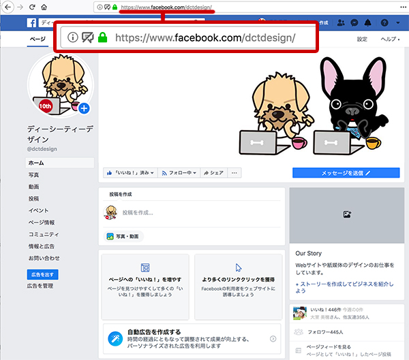
Task: Click the いいね！446件 stat
Action: click(x=326, y=310)
